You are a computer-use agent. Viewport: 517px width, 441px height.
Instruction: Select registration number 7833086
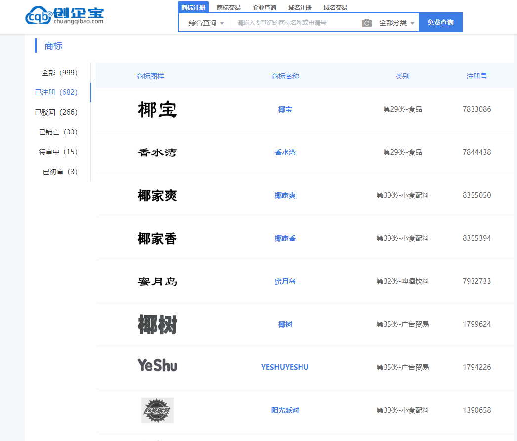coord(477,109)
